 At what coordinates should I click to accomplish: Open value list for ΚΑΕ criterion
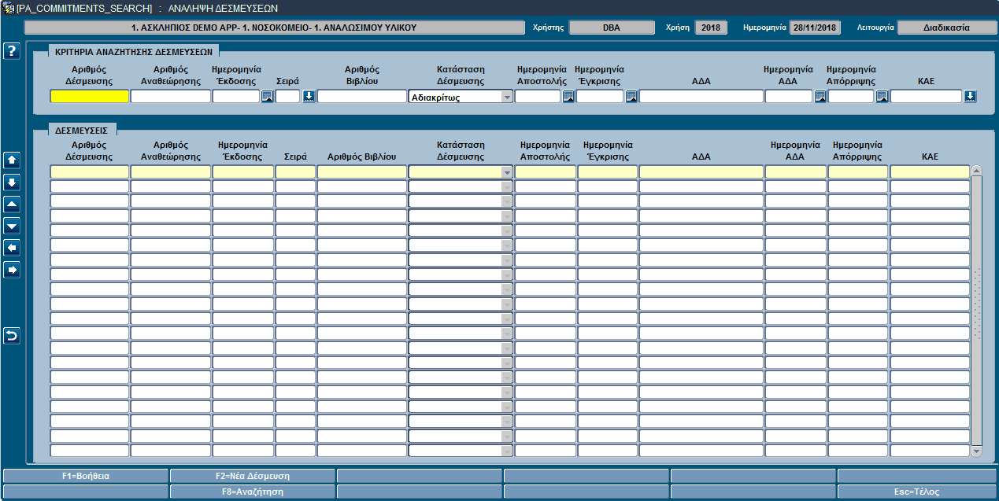click(970, 97)
